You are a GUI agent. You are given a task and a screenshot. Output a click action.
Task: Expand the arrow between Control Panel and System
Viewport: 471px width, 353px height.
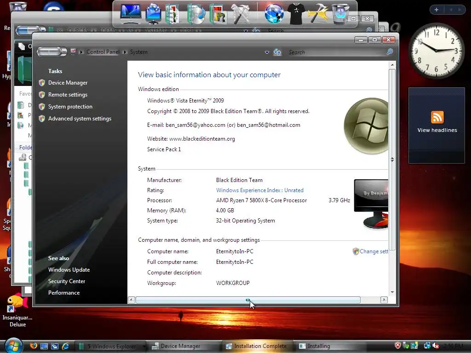(125, 52)
